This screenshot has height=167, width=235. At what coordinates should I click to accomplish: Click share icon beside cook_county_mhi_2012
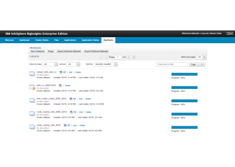(69, 125)
